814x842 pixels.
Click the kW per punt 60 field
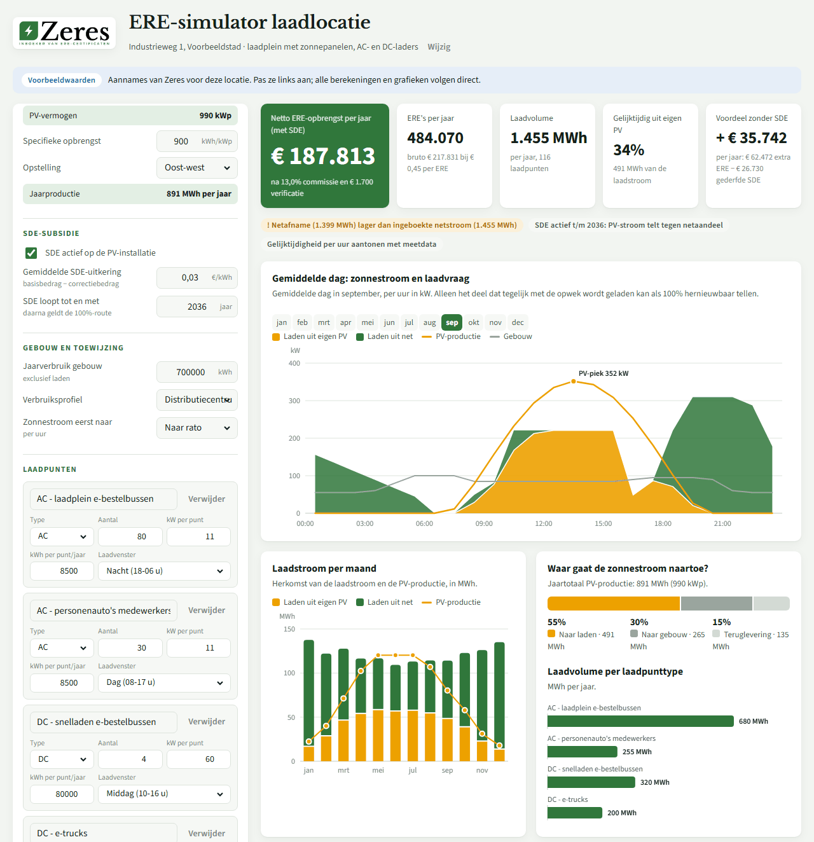pos(198,759)
